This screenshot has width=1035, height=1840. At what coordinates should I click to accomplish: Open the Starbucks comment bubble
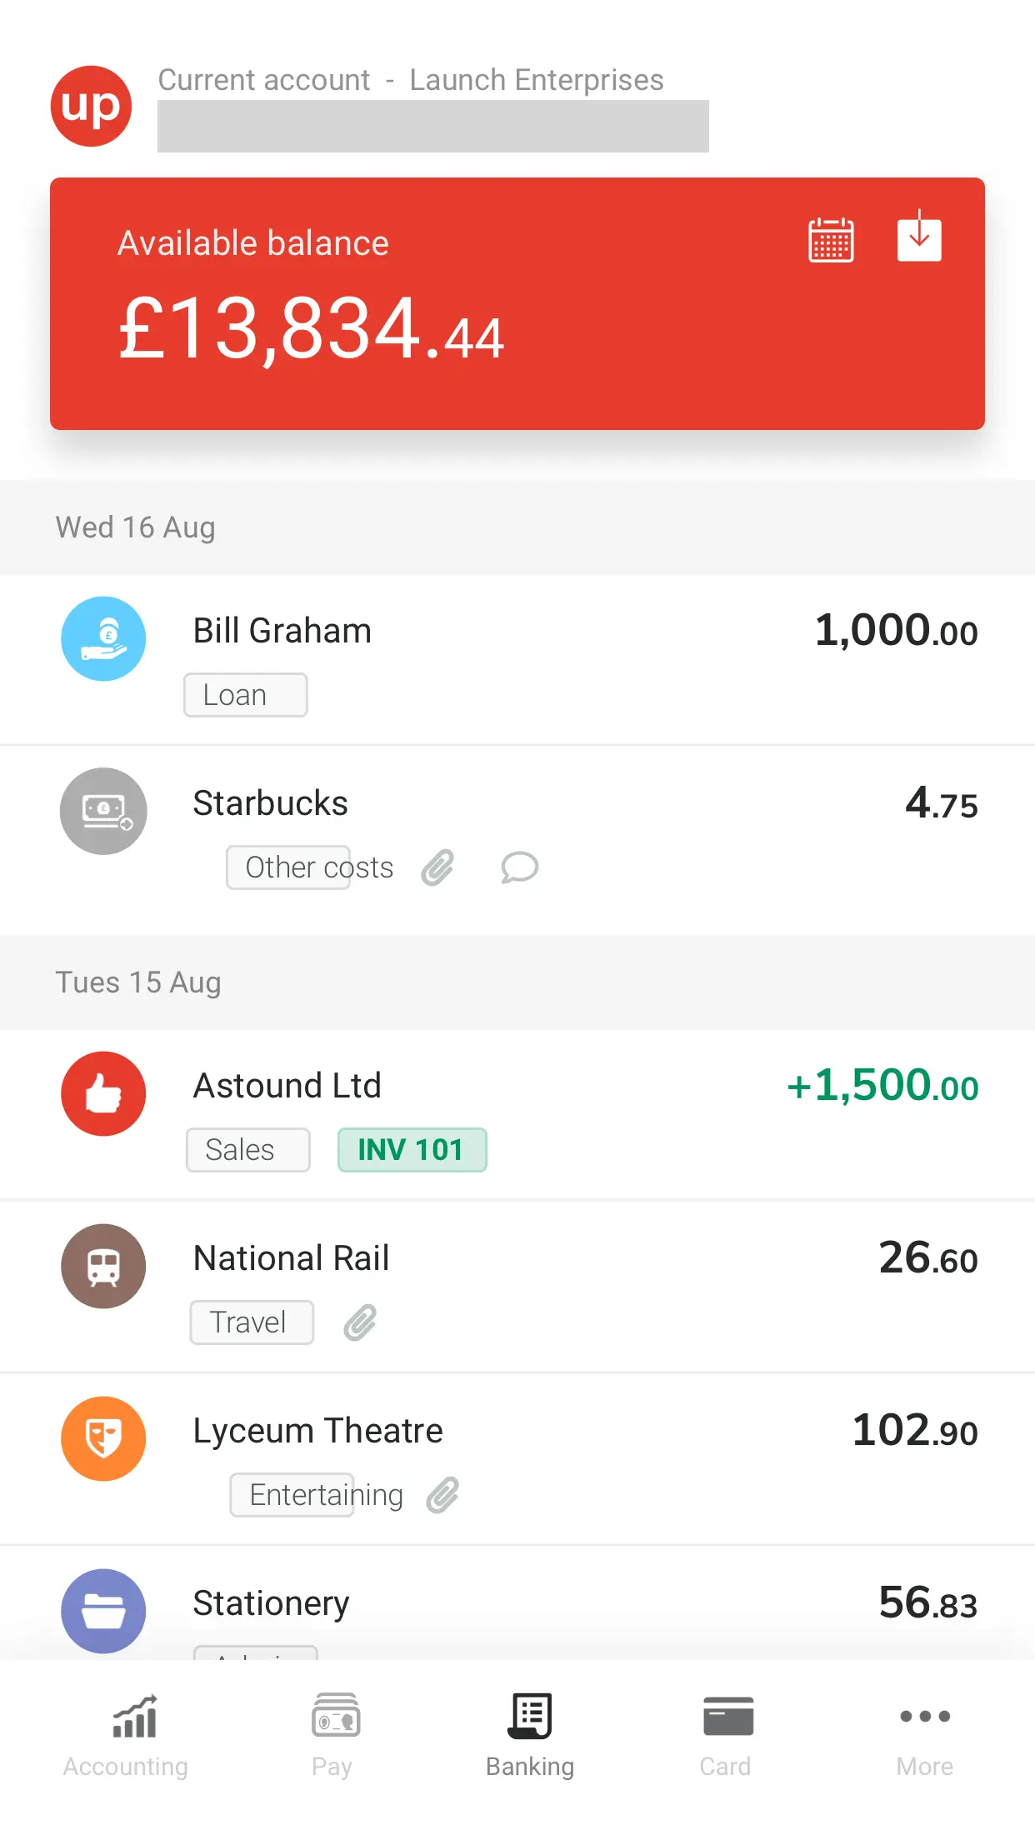click(519, 867)
